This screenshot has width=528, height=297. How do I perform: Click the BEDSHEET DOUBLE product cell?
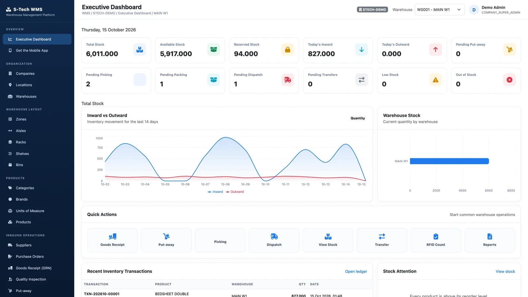click(172, 294)
